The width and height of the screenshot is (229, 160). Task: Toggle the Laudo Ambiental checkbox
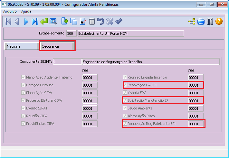(x=125, y=108)
